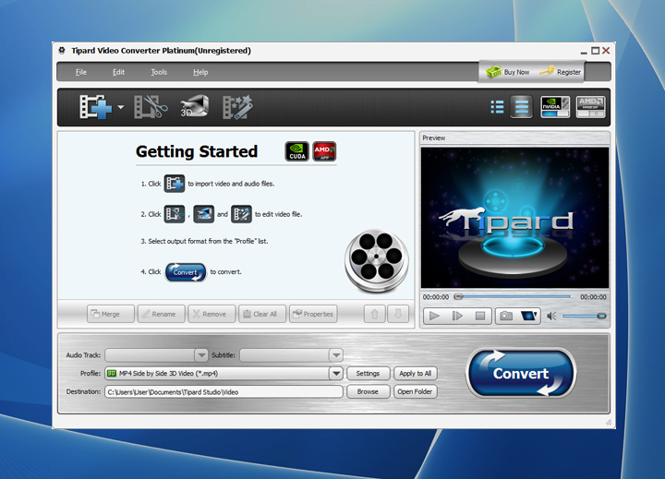The width and height of the screenshot is (665, 479).
Task: Open the Edit menu
Action: point(119,72)
